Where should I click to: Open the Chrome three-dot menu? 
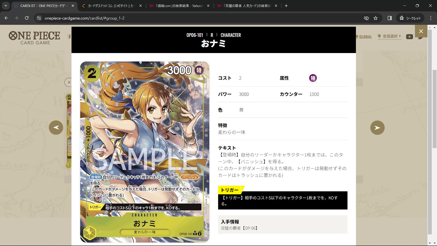431,18
